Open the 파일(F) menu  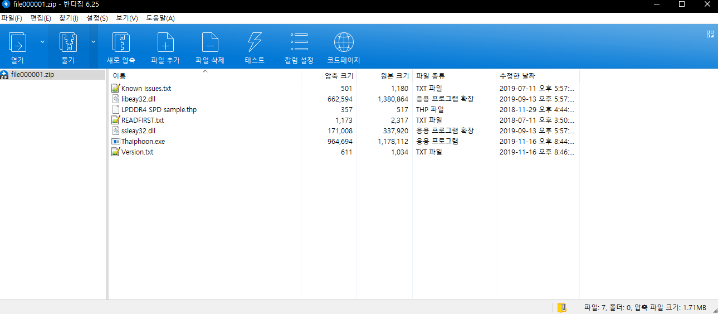click(x=12, y=18)
